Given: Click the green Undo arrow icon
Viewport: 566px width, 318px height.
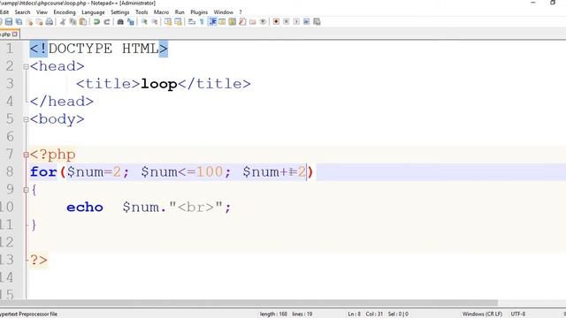Looking at the screenshot, I should click(x=96, y=22).
